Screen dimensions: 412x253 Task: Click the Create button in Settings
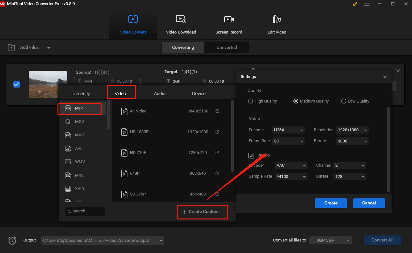(x=331, y=203)
